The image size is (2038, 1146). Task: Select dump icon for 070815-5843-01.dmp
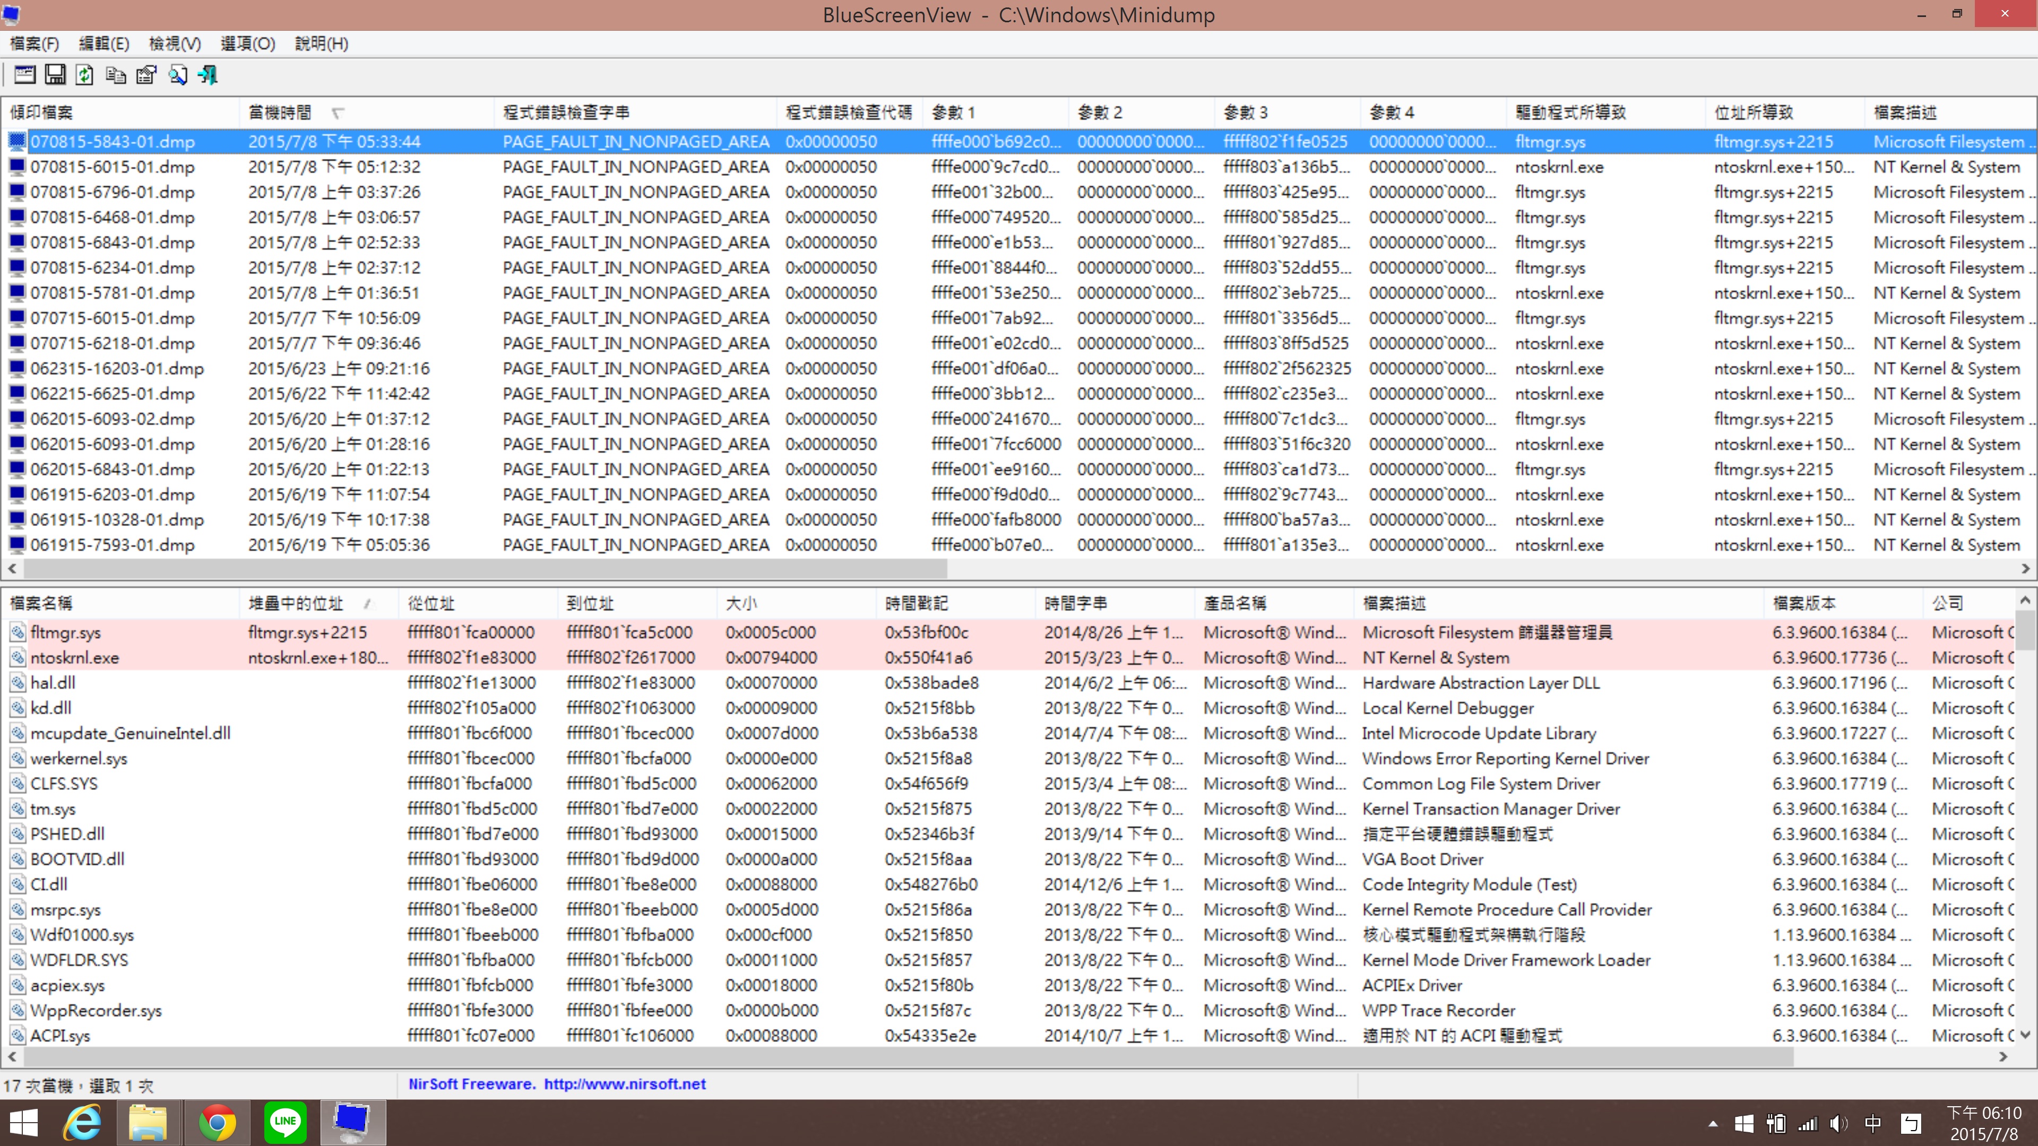16,142
